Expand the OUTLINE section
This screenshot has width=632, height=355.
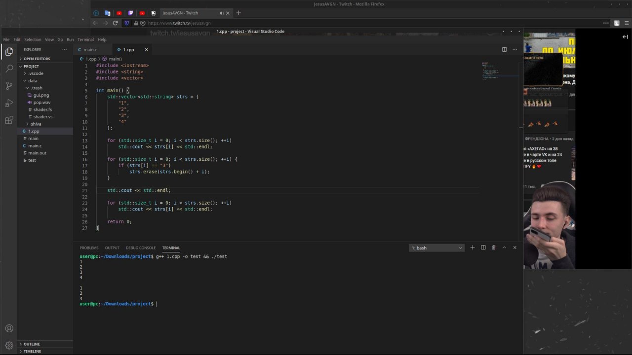(45, 344)
